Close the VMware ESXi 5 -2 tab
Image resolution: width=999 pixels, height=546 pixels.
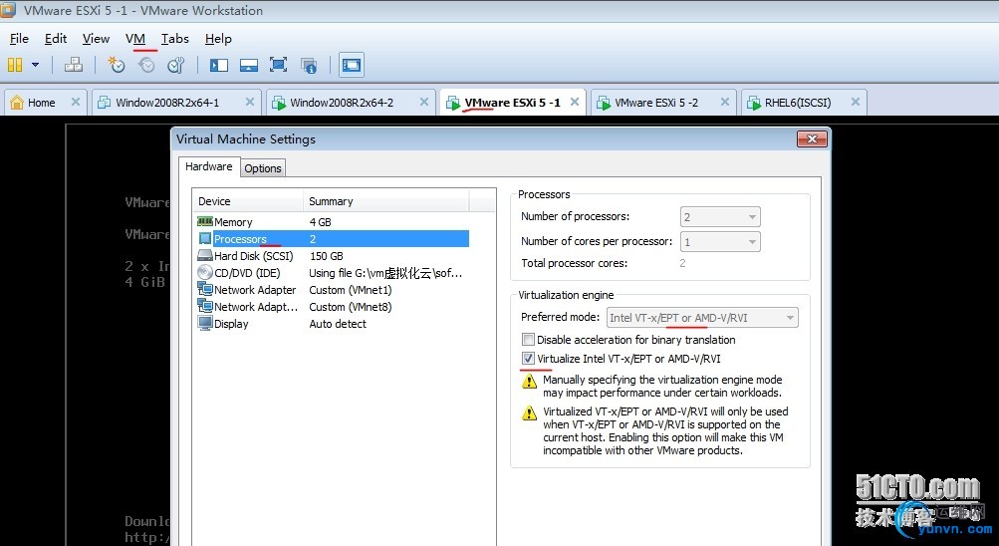click(x=725, y=102)
